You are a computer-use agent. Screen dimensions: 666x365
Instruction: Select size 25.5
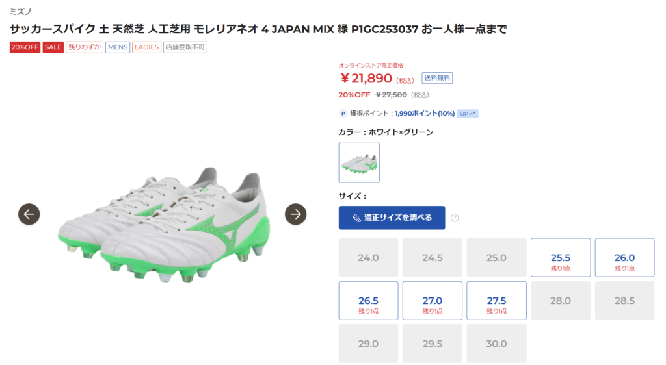(x=560, y=258)
